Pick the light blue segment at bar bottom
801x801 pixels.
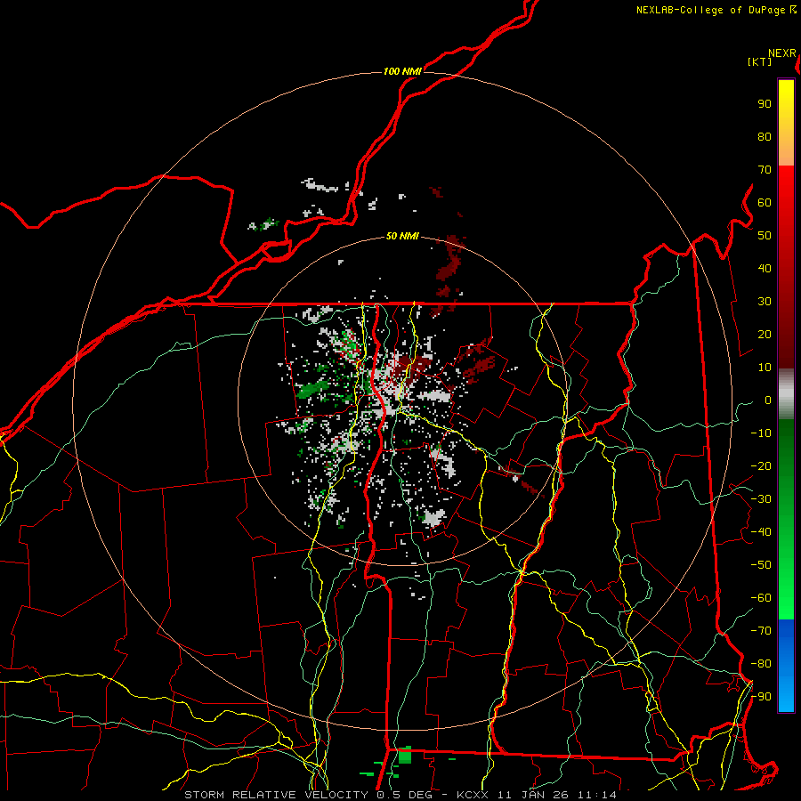pyautogui.click(x=786, y=695)
